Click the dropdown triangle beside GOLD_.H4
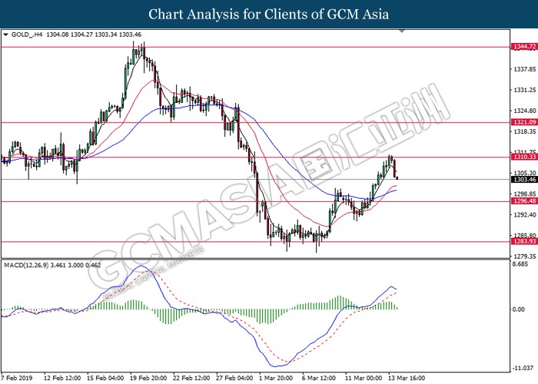This screenshot has width=538, height=384. pos(5,35)
